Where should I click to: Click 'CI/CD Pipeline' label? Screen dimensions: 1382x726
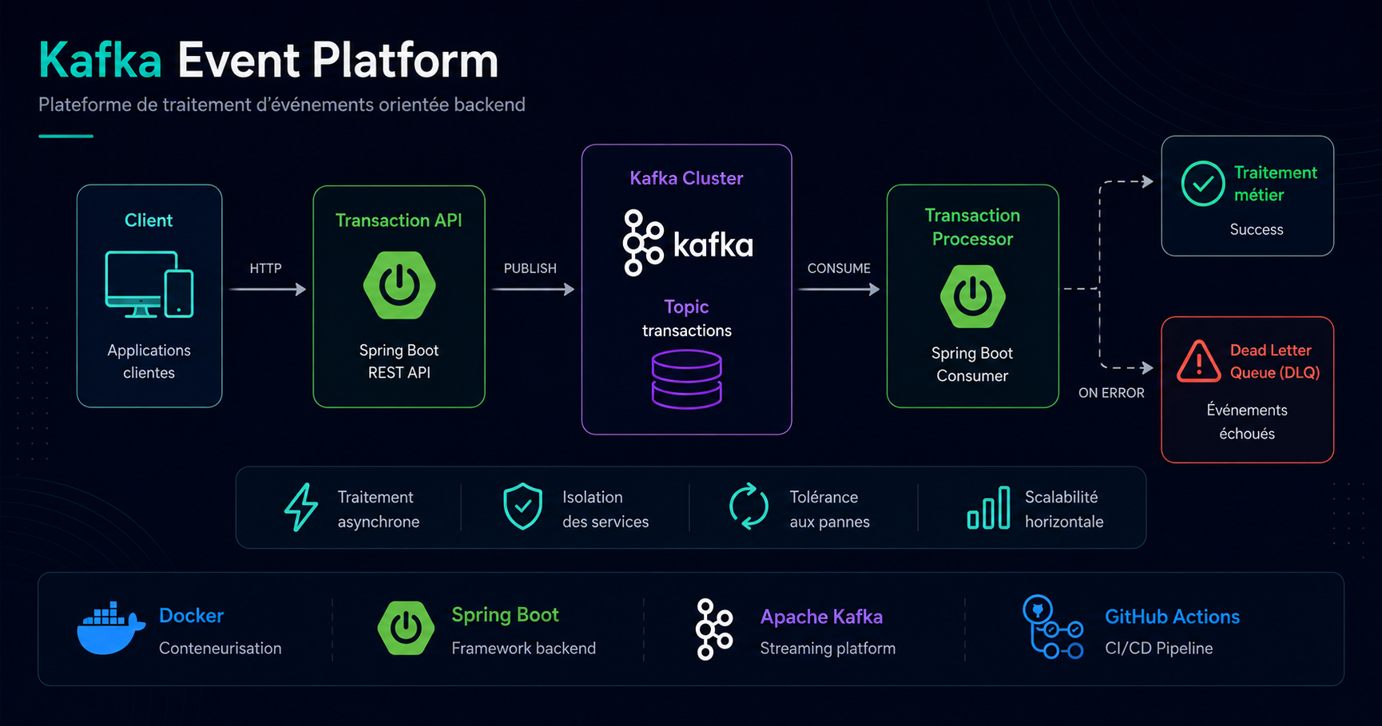[x=1158, y=649]
